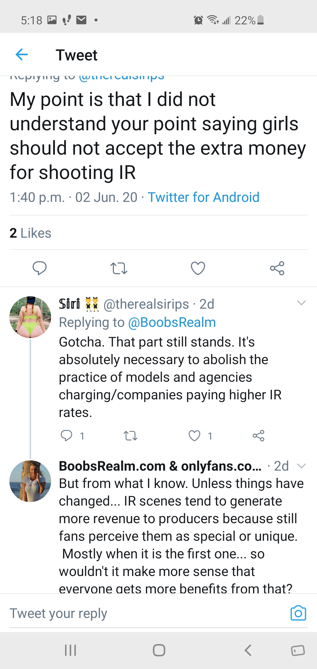Open the Twitter for Android source link

click(x=203, y=197)
